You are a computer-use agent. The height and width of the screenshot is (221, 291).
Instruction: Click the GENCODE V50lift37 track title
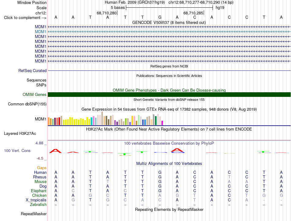(169, 22)
